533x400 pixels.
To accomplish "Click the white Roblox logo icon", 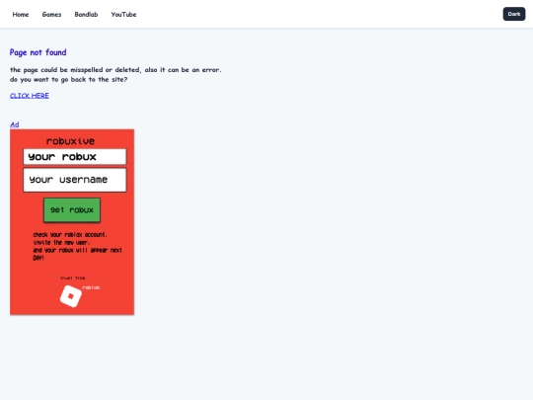I will coord(71,296).
